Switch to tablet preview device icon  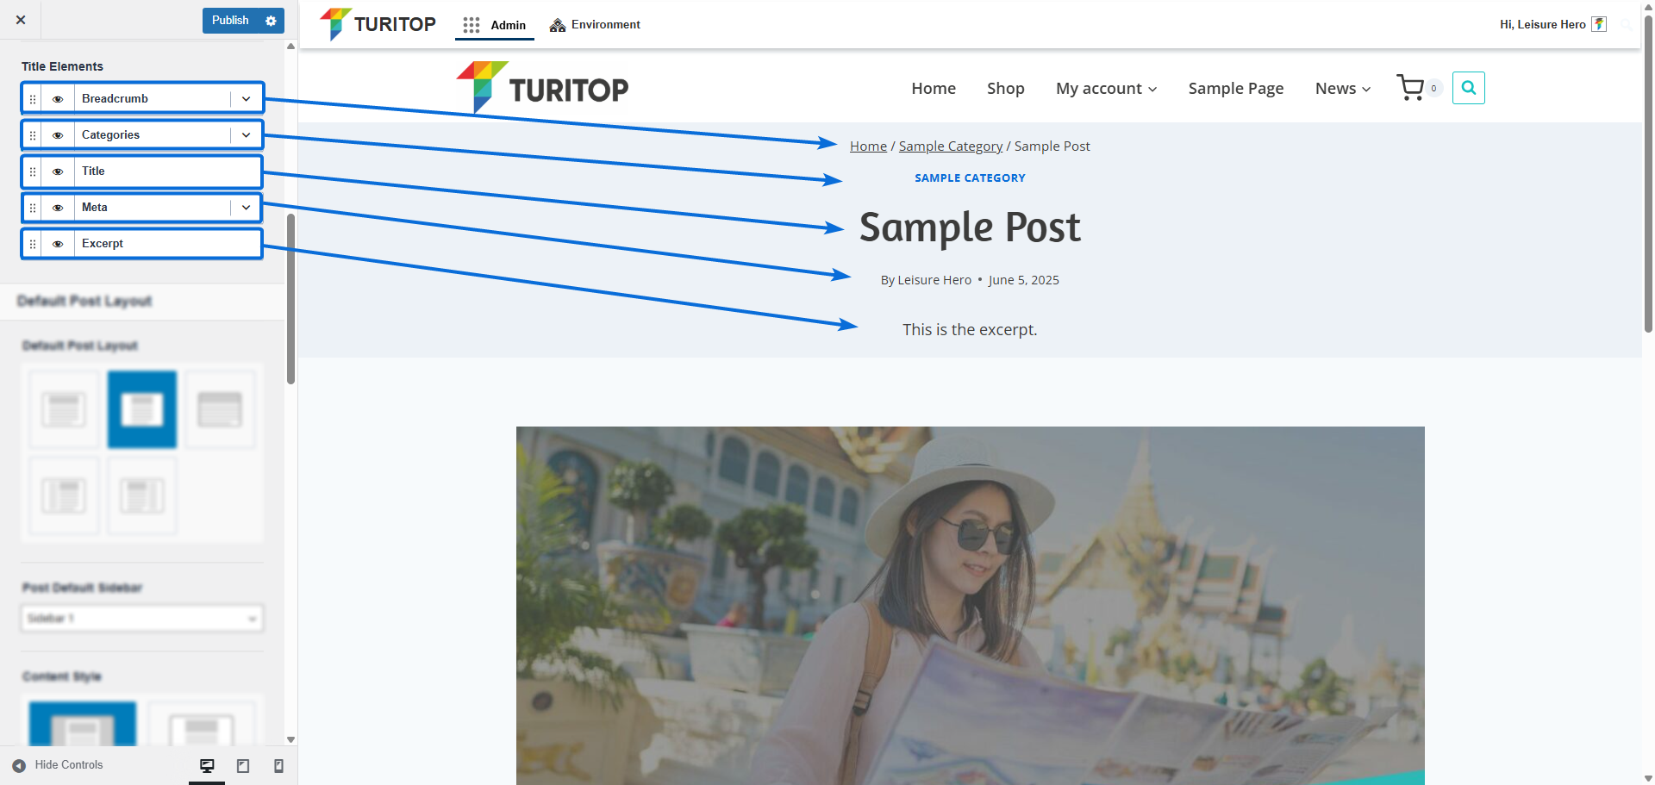tap(243, 765)
